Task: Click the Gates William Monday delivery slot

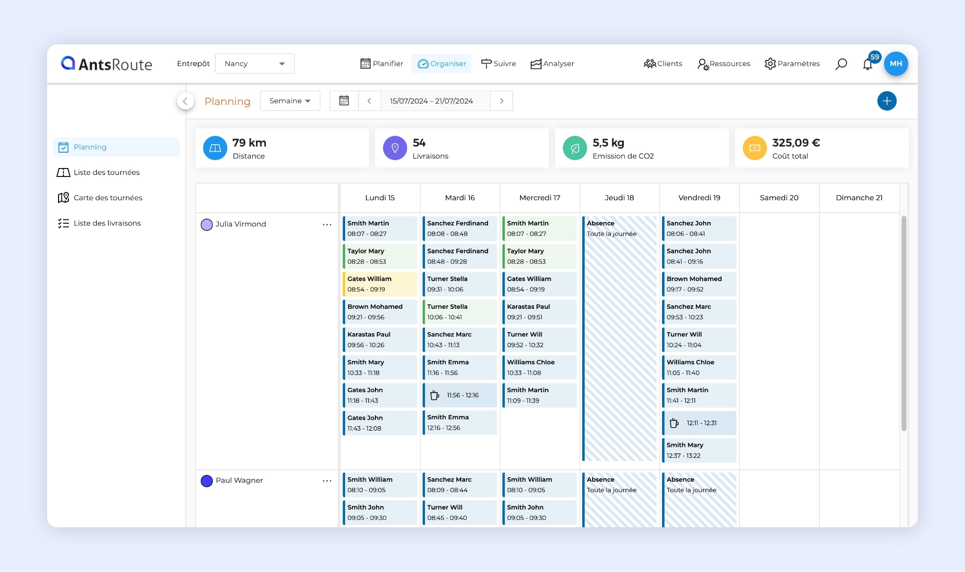Action: pyautogui.click(x=379, y=284)
